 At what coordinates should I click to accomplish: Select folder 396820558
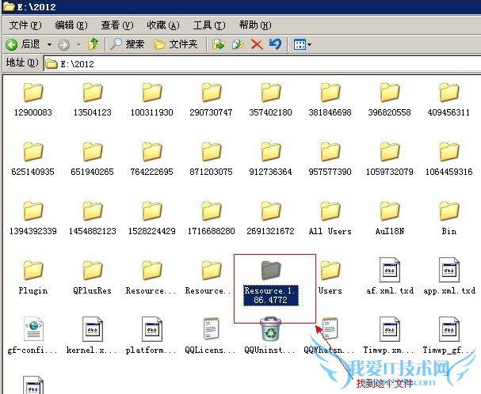point(390,100)
